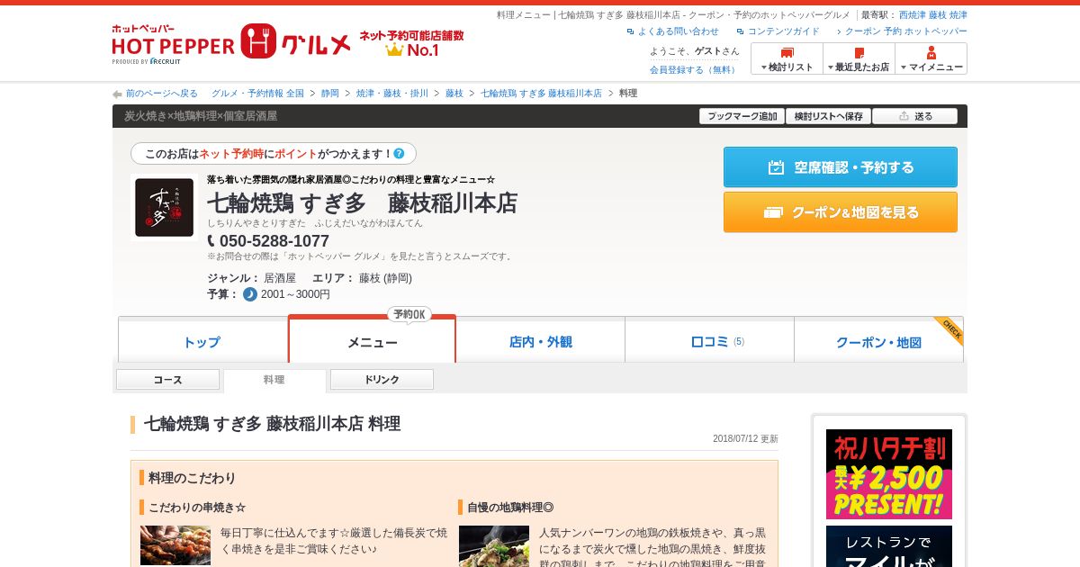
Task: Click クーポン&地図を見る button
Action: pos(841,212)
